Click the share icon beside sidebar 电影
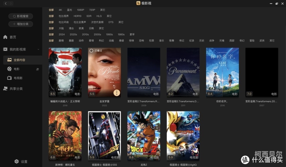Viewport: 286px width, 167px height. point(37,69)
